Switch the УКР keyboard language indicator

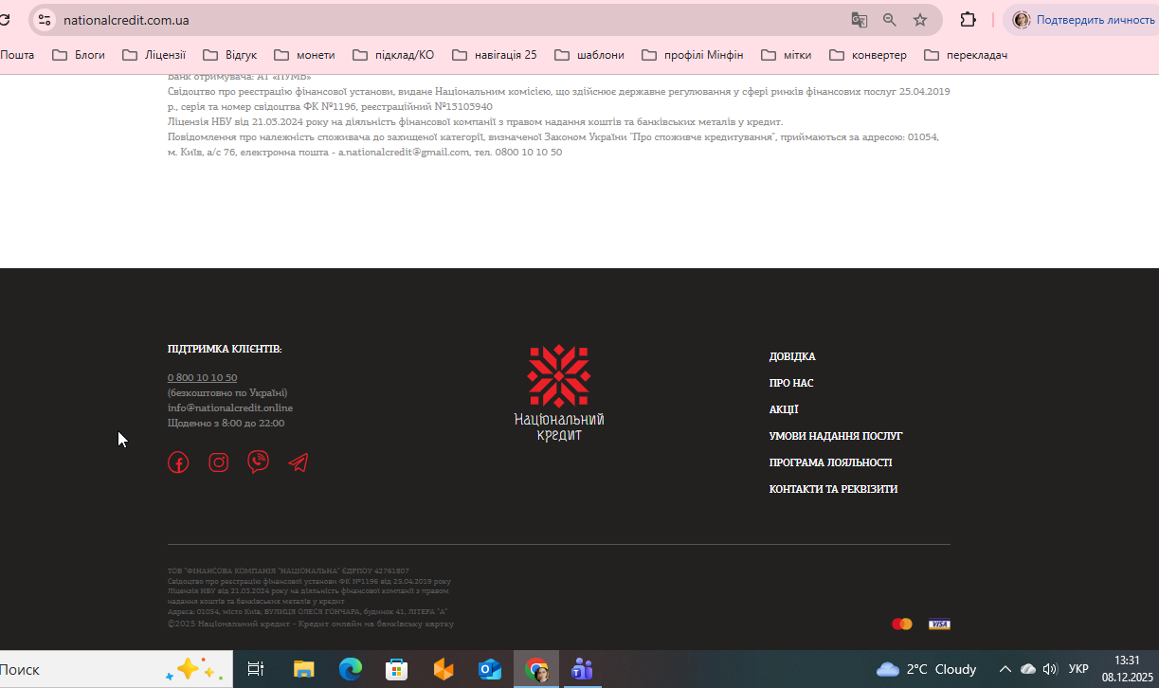tap(1078, 669)
